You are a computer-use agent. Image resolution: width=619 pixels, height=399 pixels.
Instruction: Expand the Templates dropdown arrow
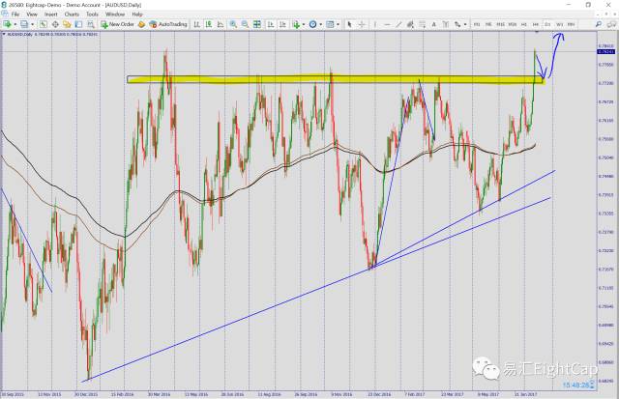[338, 24]
